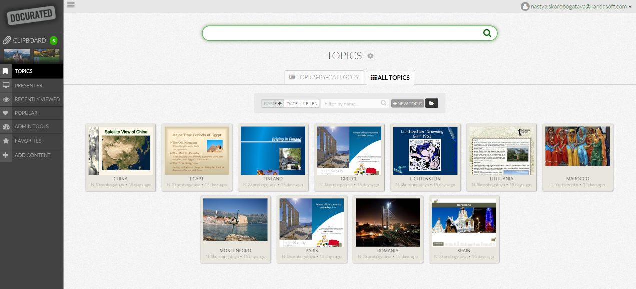Click the Presenter monitor icon in sidebar
The height and width of the screenshot is (289, 636).
point(6,85)
